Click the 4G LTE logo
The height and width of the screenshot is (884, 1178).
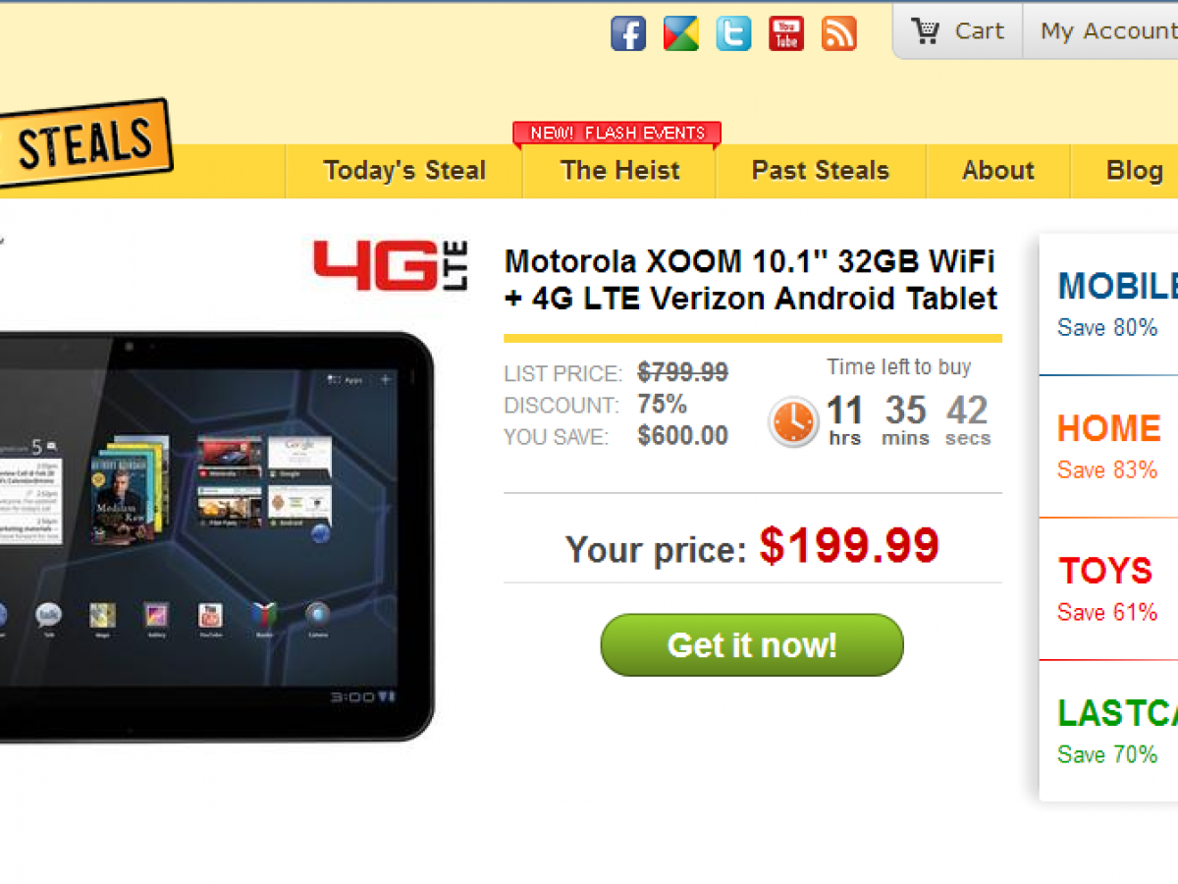pos(391,265)
